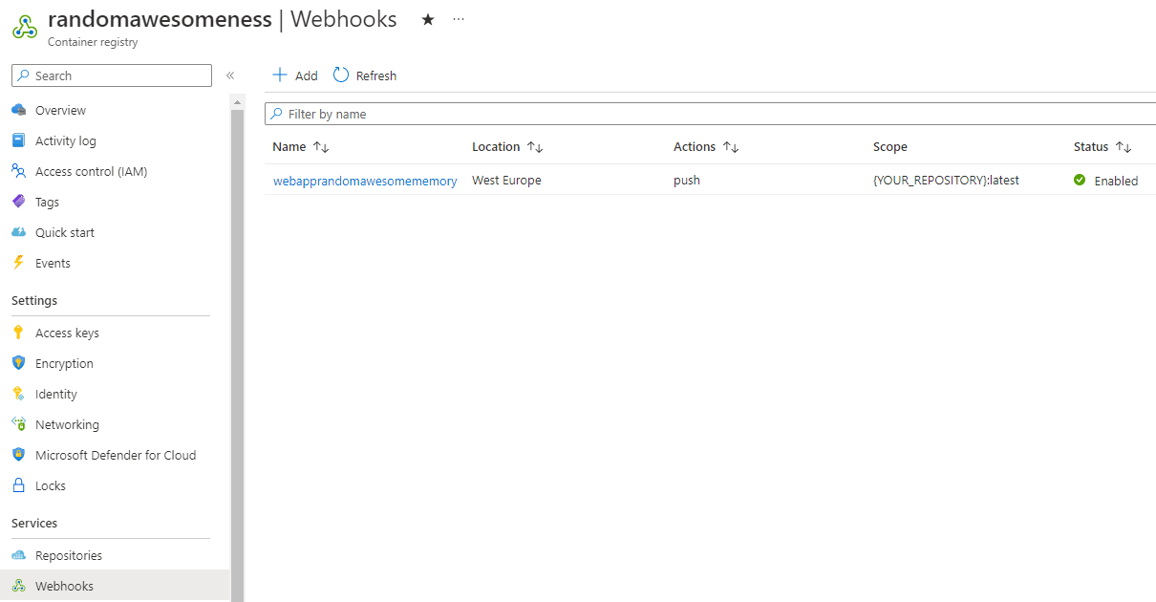This screenshot has height=602, width=1156.
Task: Click the Quick start cloud icon
Action: [x=18, y=232]
